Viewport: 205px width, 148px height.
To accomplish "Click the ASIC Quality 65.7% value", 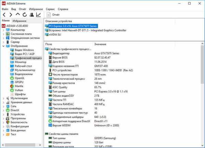I will click(x=98, y=87).
